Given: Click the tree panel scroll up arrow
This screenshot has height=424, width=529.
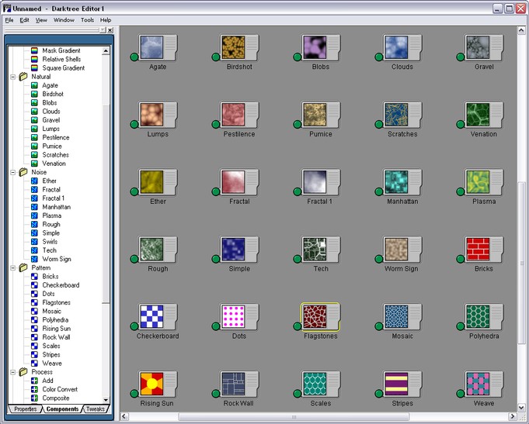Looking at the screenshot, I should (x=106, y=51).
